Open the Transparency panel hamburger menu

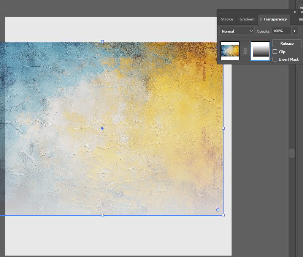(300, 19)
